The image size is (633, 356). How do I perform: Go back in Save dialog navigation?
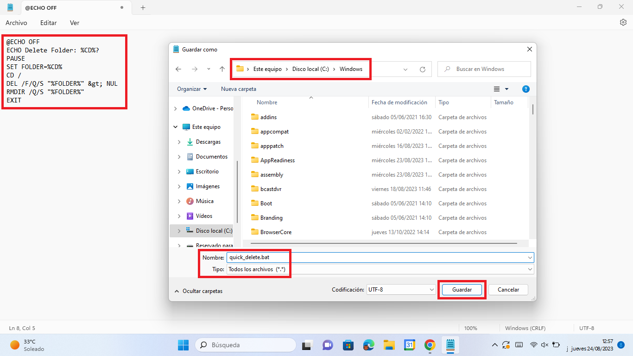[x=178, y=69]
